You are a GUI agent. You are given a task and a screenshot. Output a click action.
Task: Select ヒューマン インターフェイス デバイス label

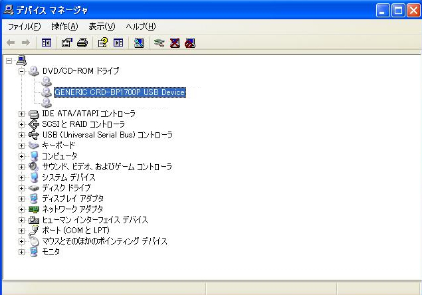(x=95, y=220)
